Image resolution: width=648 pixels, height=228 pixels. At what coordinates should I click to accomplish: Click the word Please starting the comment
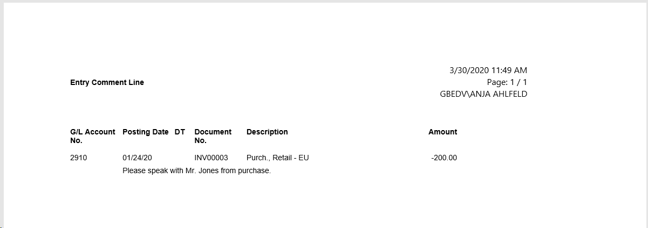[x=134, y=171]
